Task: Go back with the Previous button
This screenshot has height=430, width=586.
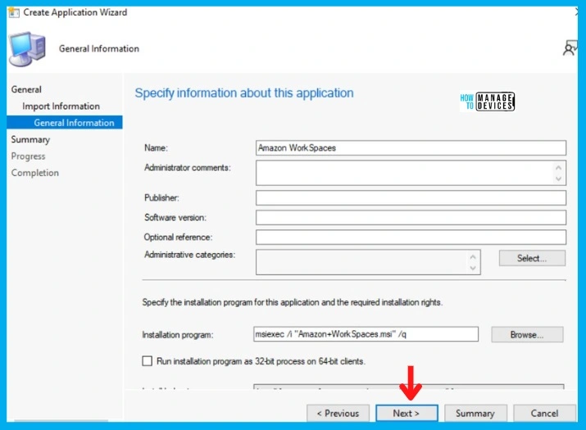Action: click(x=338, y=413)
